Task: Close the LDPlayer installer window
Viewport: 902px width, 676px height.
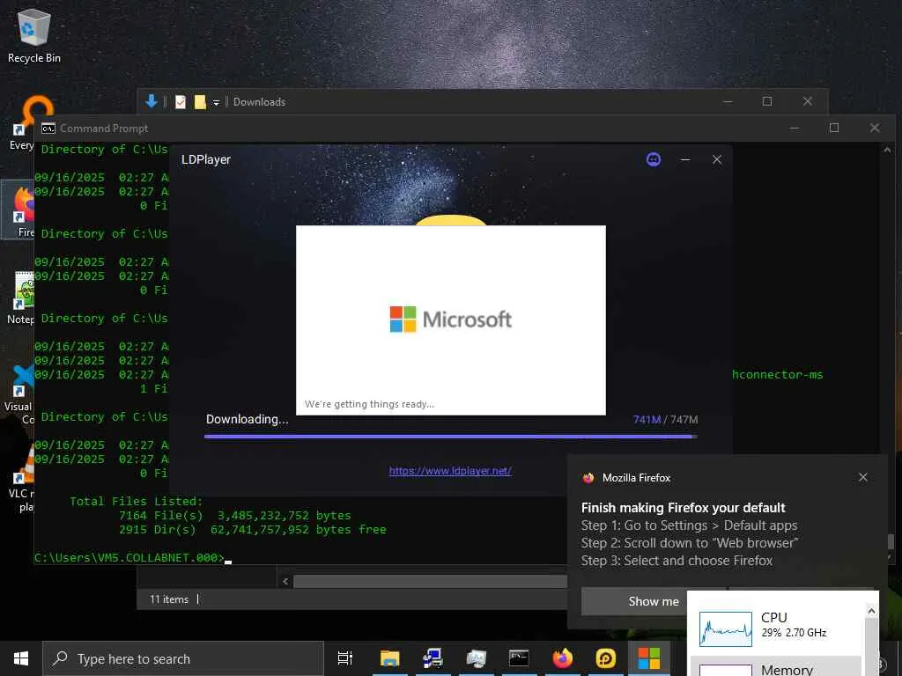Action: (x=717, y=159)
